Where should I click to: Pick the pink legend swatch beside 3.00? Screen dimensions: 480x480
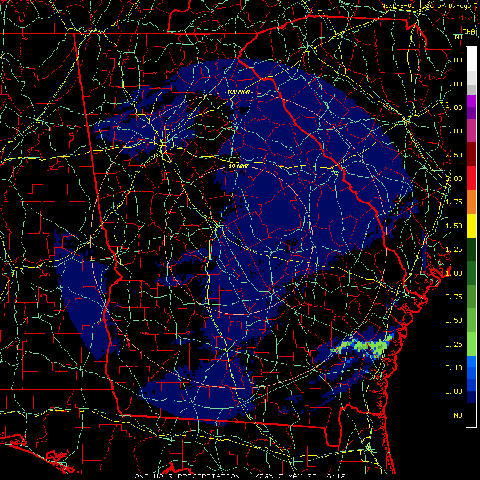tap(471, 131)
